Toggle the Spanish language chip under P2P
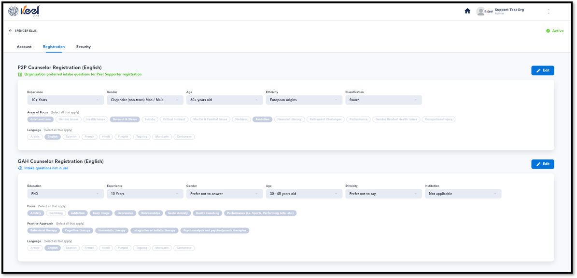 coord(71,137)
